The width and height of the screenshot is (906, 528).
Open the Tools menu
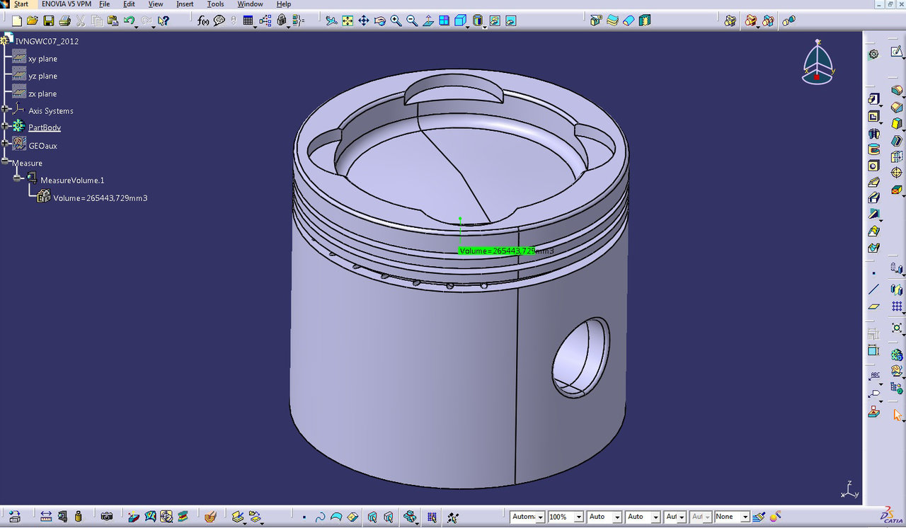coord(215,4)
